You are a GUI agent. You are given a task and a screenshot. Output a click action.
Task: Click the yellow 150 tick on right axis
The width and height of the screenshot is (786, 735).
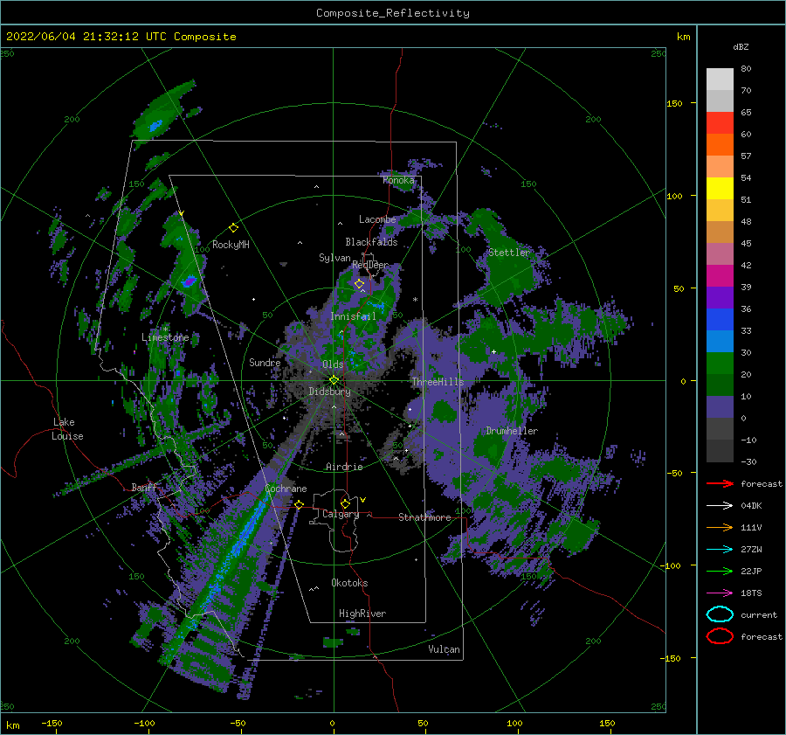coord(674,103)
